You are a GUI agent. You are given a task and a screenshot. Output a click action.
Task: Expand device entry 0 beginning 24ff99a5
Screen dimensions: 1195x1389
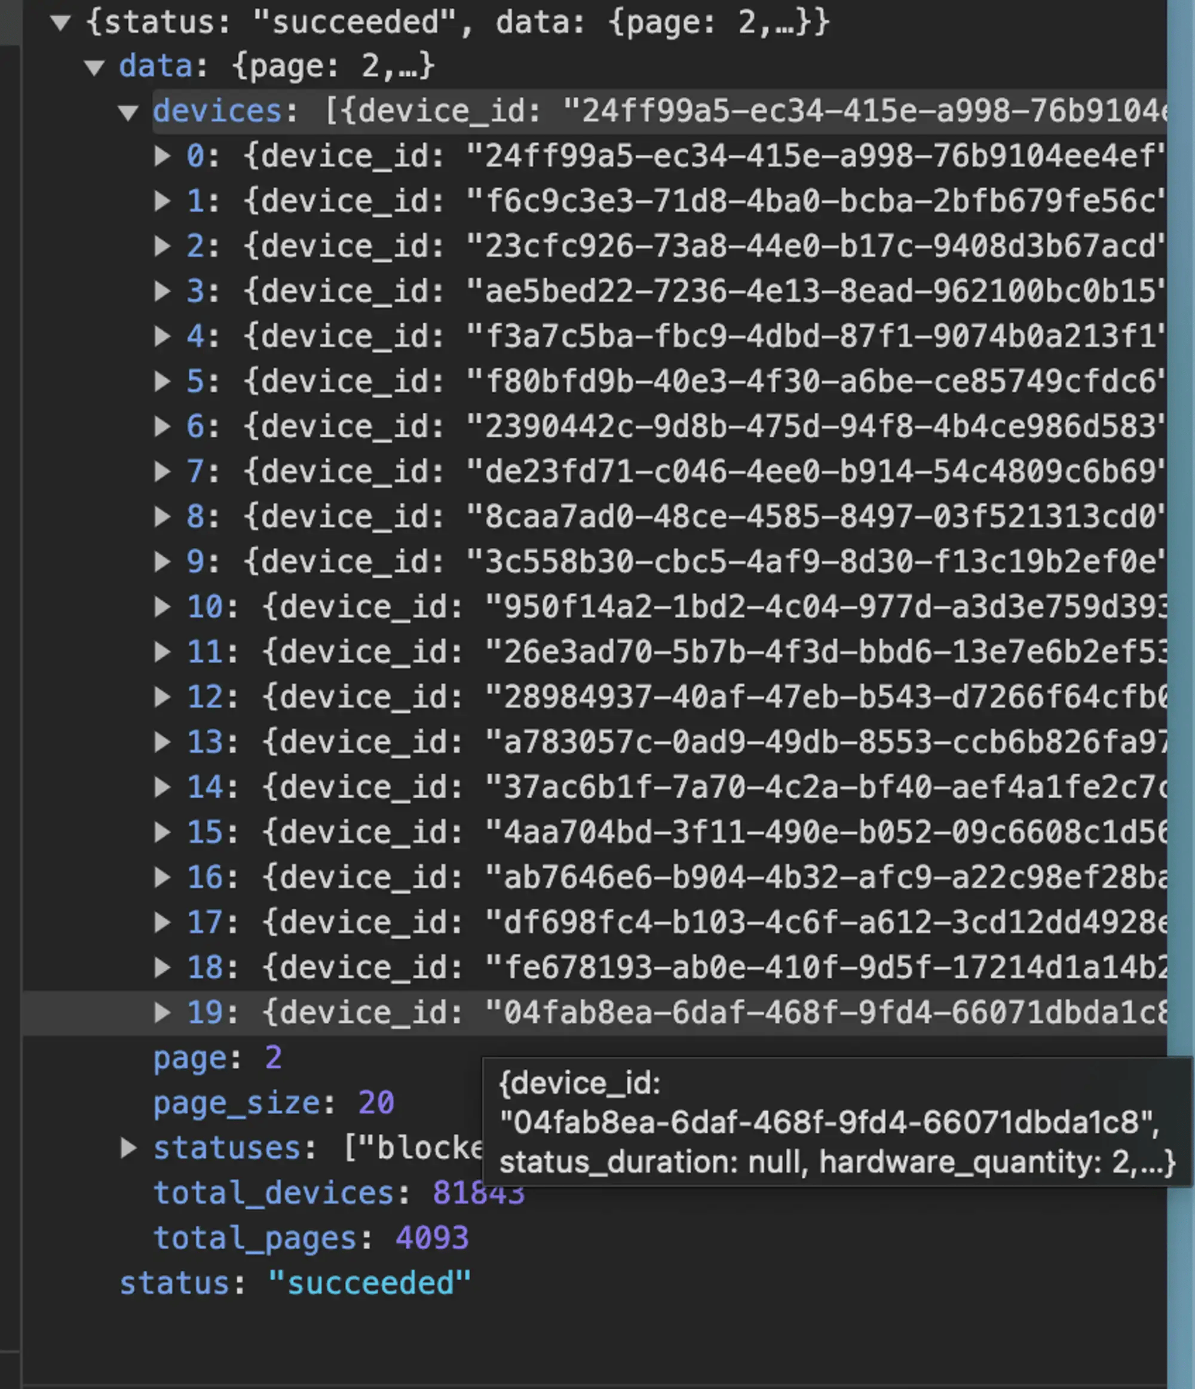[x=163, y=156]
